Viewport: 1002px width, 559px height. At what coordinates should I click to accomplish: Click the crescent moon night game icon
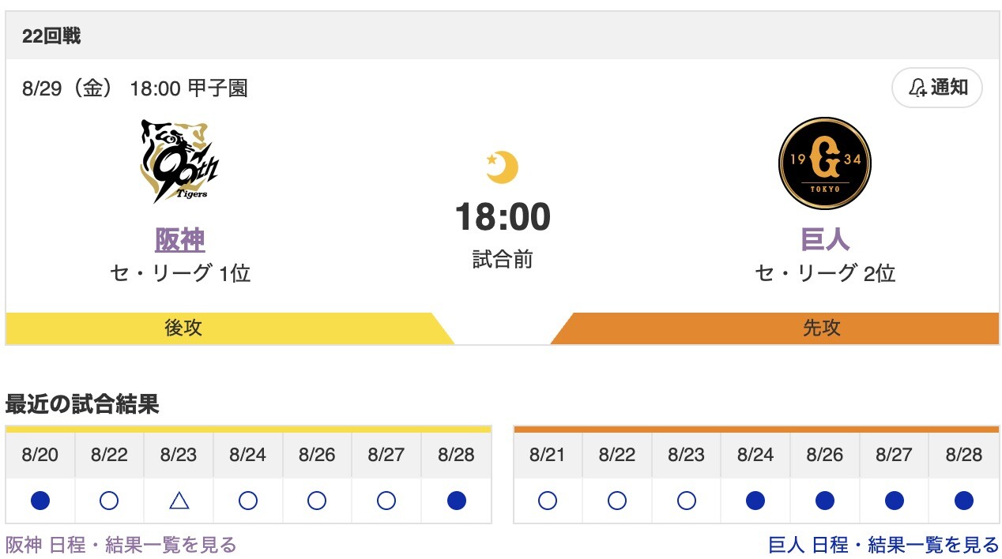[502, 167]
